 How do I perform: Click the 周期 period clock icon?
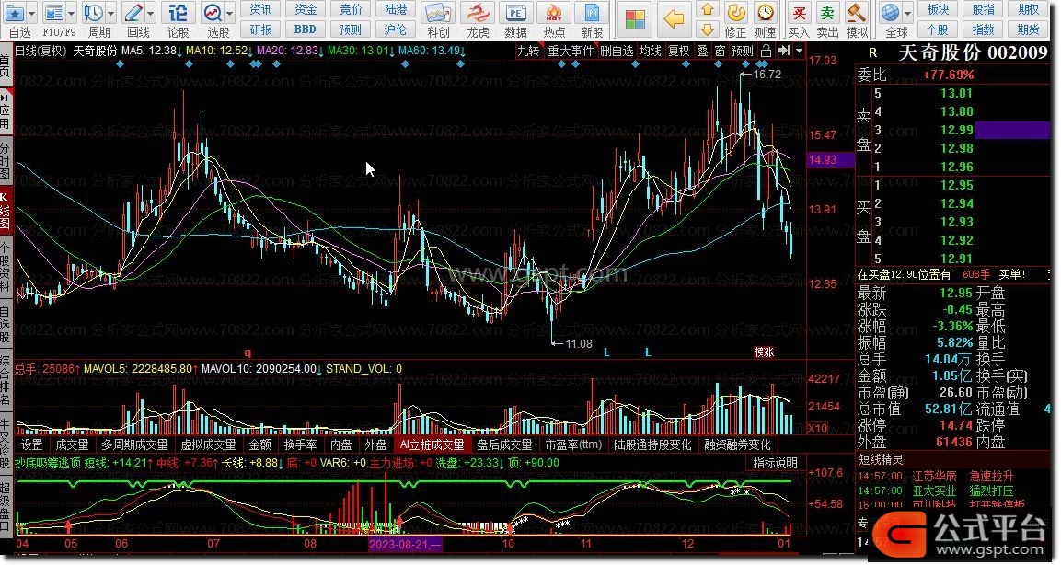pyautogui.click(x=93, y=12)
